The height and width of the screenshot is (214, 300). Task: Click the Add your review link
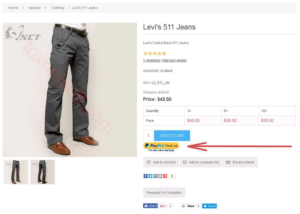pos(174,60)
